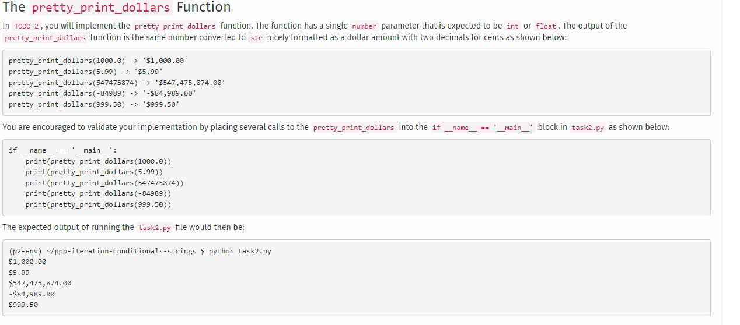Click the 'number' parameter code tag
Image resolution: width=740 pixels, height=325 pixels.
(x=364, y=26)
